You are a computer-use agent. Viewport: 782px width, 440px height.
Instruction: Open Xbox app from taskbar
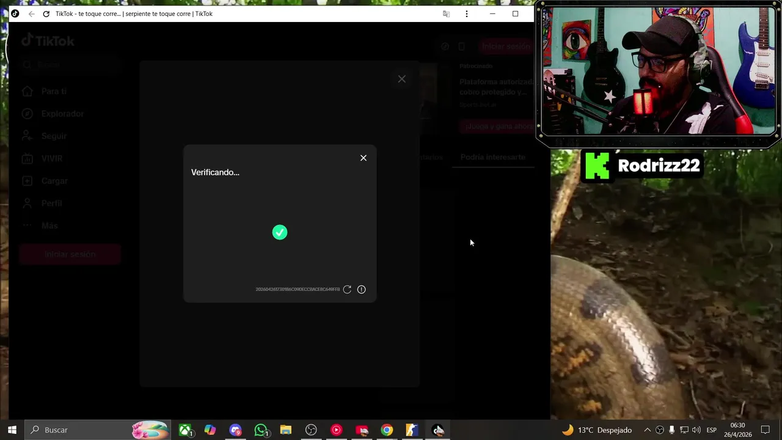coord(185,430)
